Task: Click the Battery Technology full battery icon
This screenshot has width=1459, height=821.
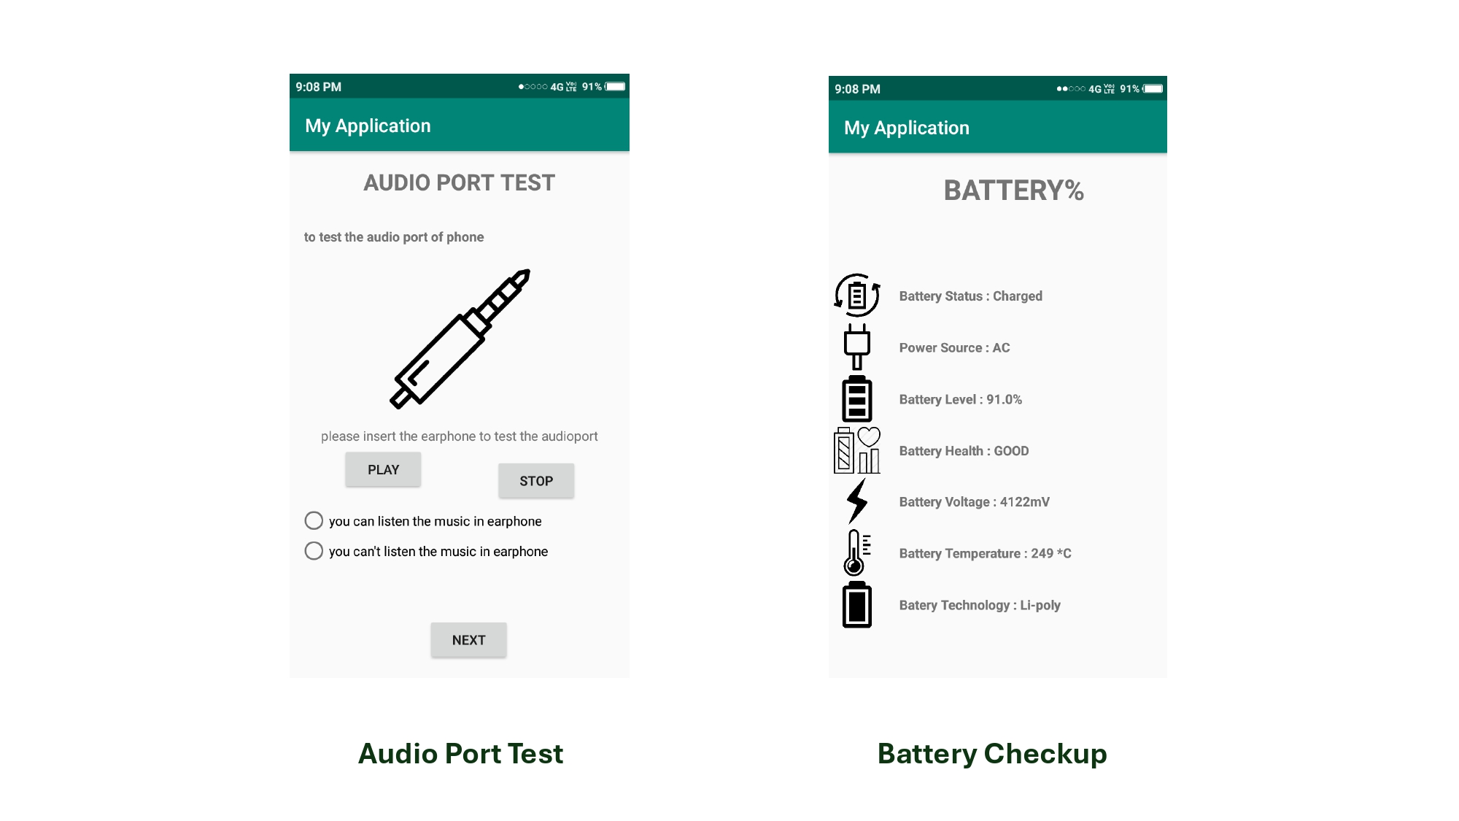Action: (857, 605)
